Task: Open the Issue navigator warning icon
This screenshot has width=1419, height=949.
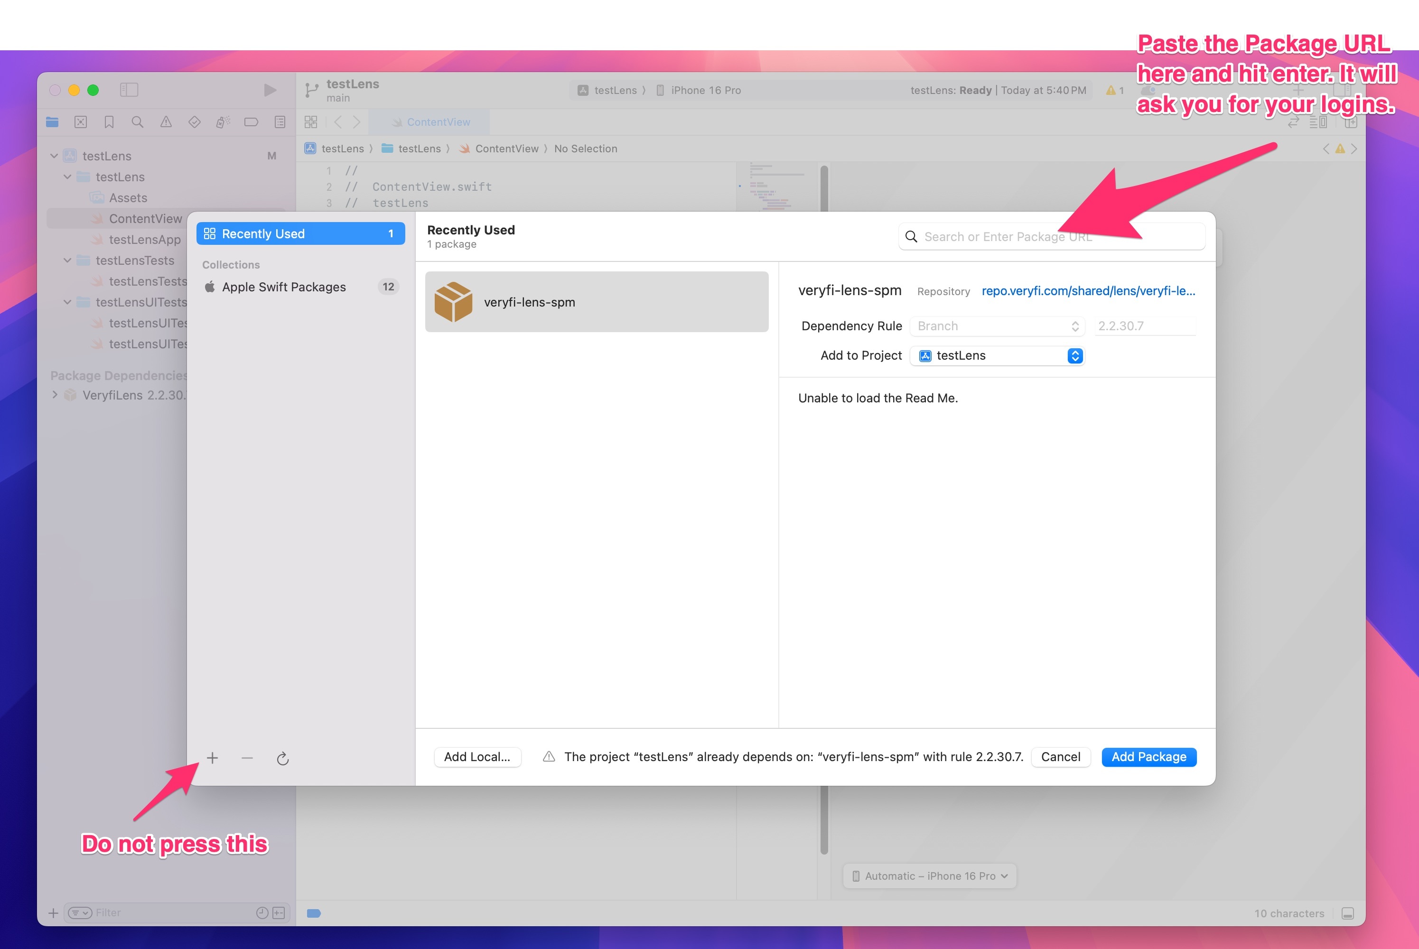Action: (x=166, y=122)
